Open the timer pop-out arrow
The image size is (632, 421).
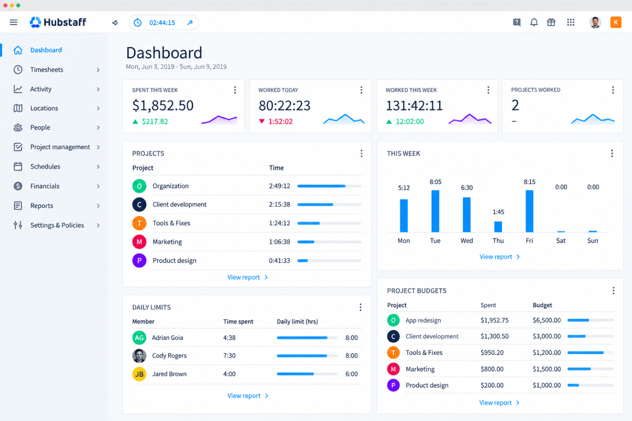click(190, 23)
